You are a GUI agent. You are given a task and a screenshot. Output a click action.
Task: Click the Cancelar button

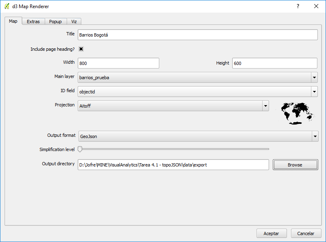(306, 233)
